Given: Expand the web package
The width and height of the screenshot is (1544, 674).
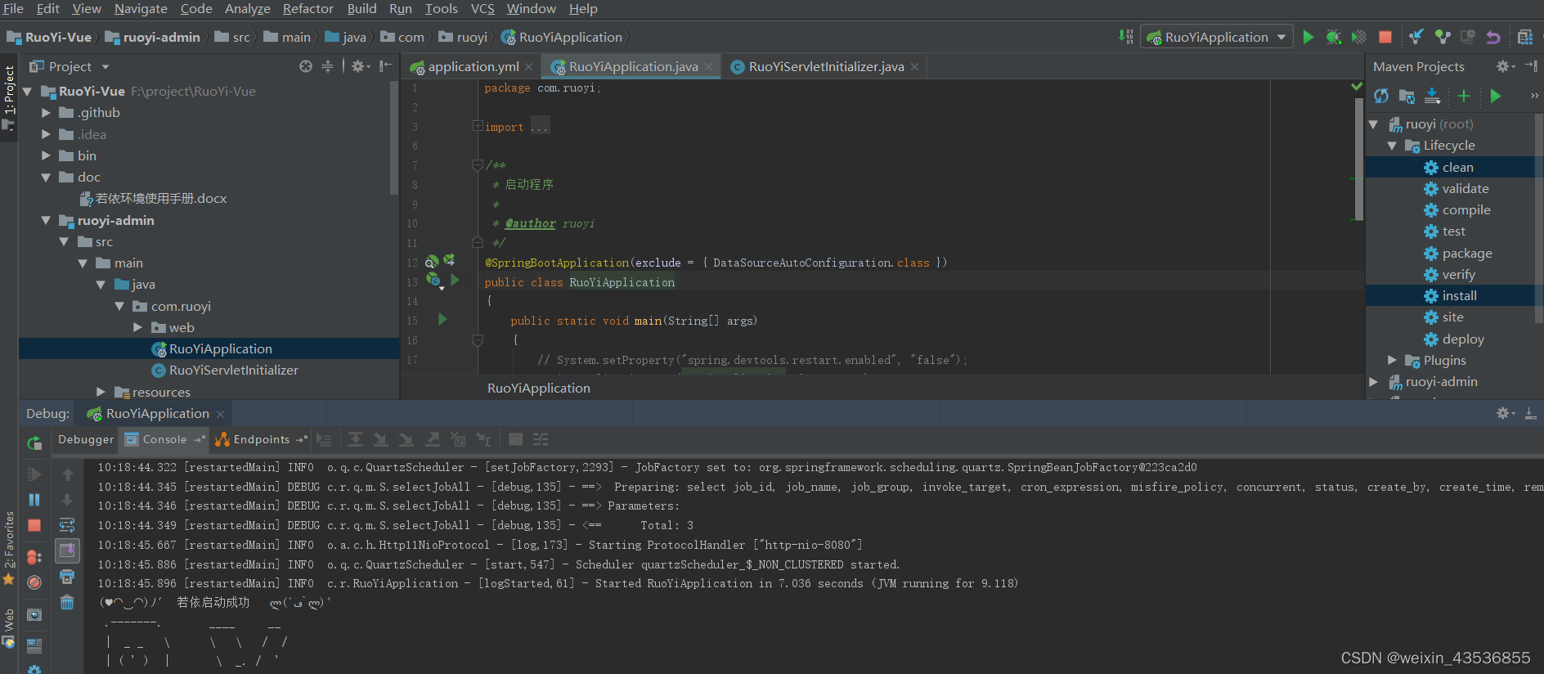Looking at the screenshot, I should pyautogui.click(x=137, y=327).
